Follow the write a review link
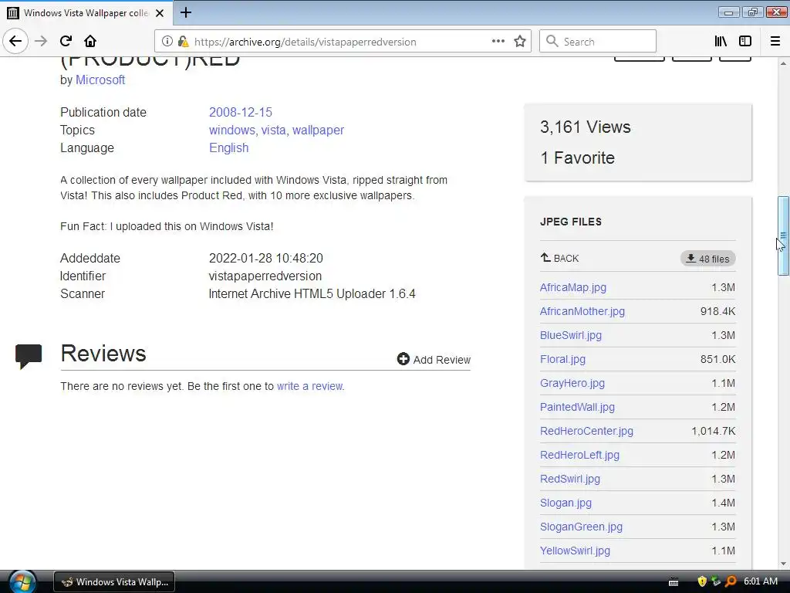790x593 pixels. pyautogui.click(x=310, y=386)
